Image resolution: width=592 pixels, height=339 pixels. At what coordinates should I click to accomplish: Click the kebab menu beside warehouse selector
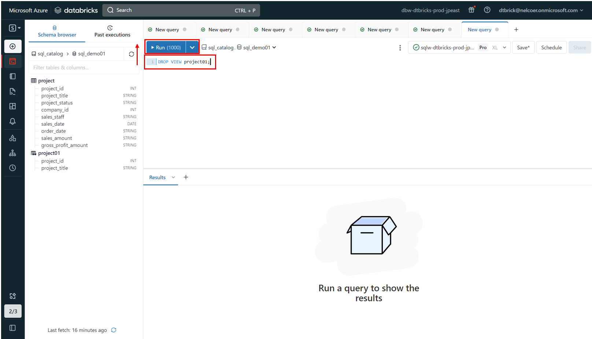pos(400,48)
